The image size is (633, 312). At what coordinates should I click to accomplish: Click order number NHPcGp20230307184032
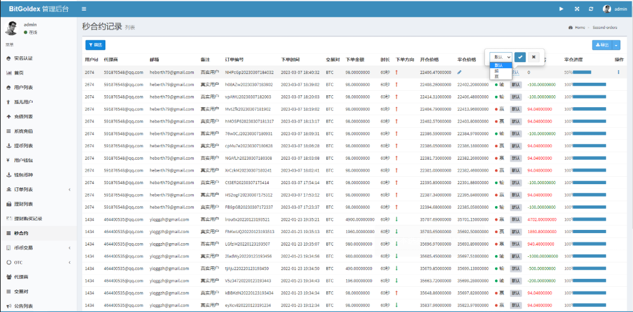click(x=250, y=73)
